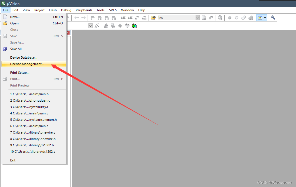296x187 pixels.
Task: Open recent file 2 zhongduan.c
Action: coord(34,100)
